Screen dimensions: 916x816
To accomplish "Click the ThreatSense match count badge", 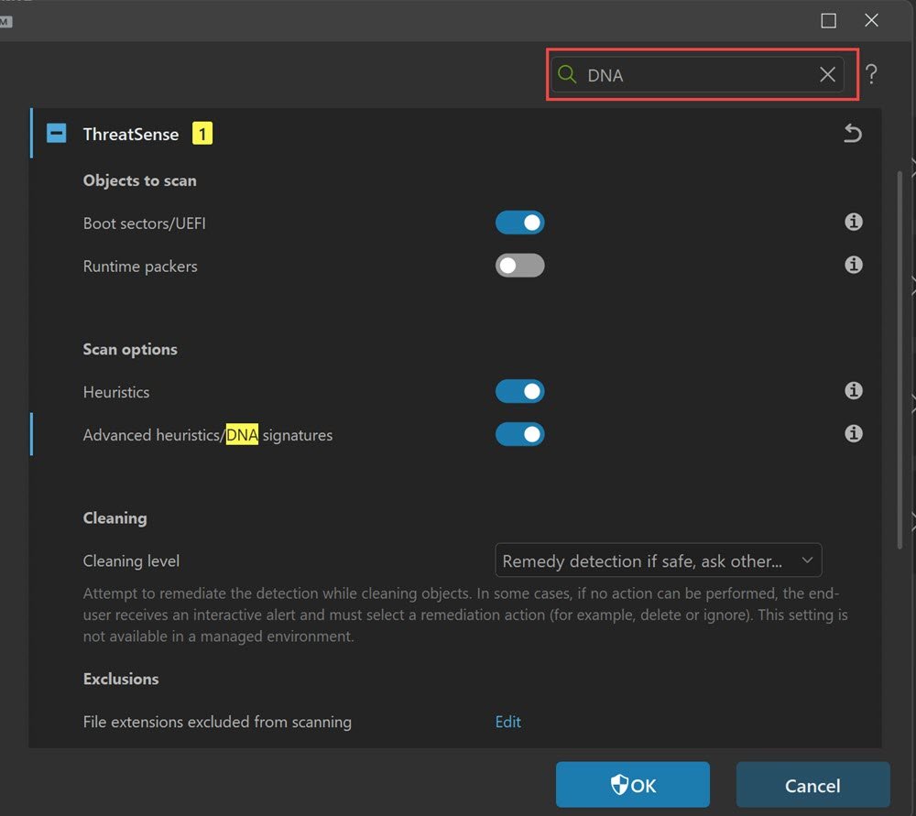I will (x=202, y=134).
